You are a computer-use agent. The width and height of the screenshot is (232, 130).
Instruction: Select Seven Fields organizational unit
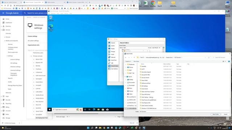(x=39, y=111)
